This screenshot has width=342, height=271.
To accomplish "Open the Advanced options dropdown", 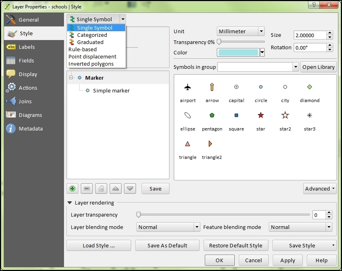I will click(x=320, y=189).
